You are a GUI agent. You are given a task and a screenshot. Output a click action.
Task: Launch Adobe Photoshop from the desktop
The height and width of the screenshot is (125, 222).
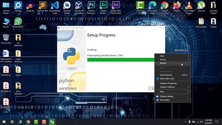pos(91,8)
